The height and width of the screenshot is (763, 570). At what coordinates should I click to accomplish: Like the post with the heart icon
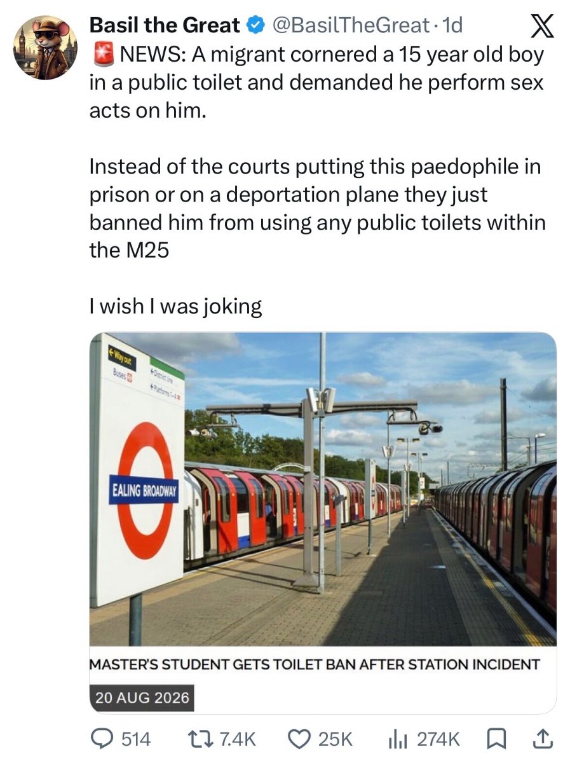299,738
